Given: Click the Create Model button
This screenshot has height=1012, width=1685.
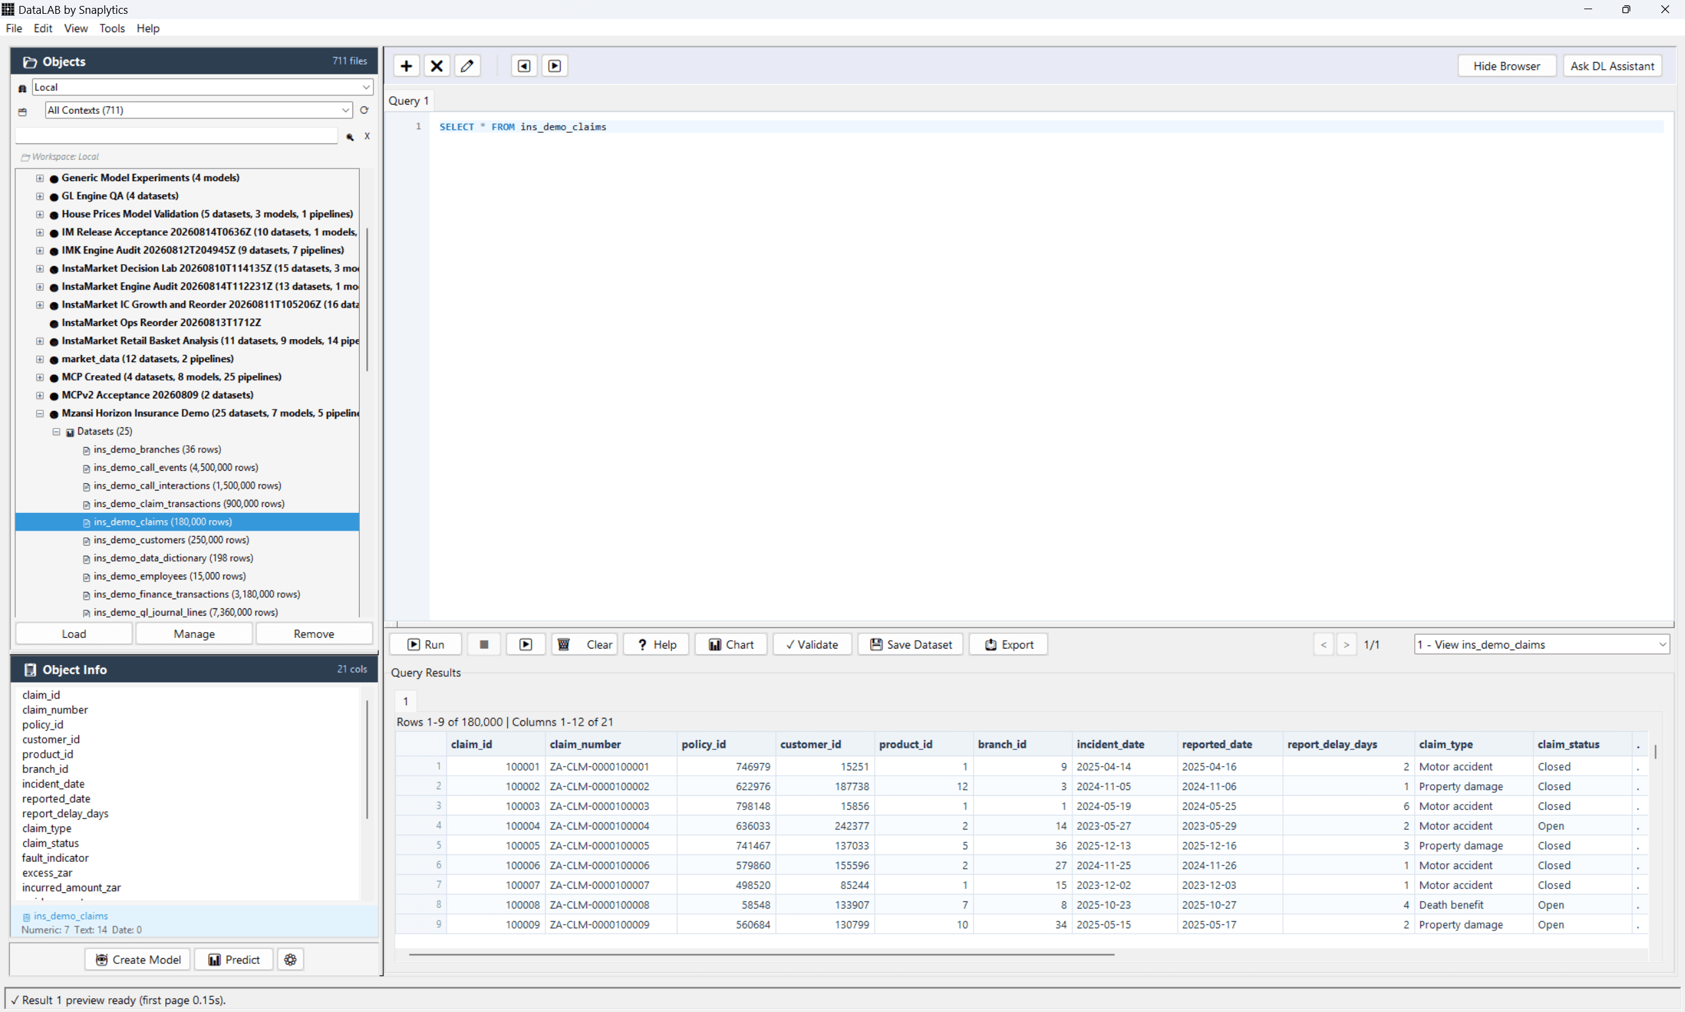Looking at the screenshot, I should coord(137,959).
